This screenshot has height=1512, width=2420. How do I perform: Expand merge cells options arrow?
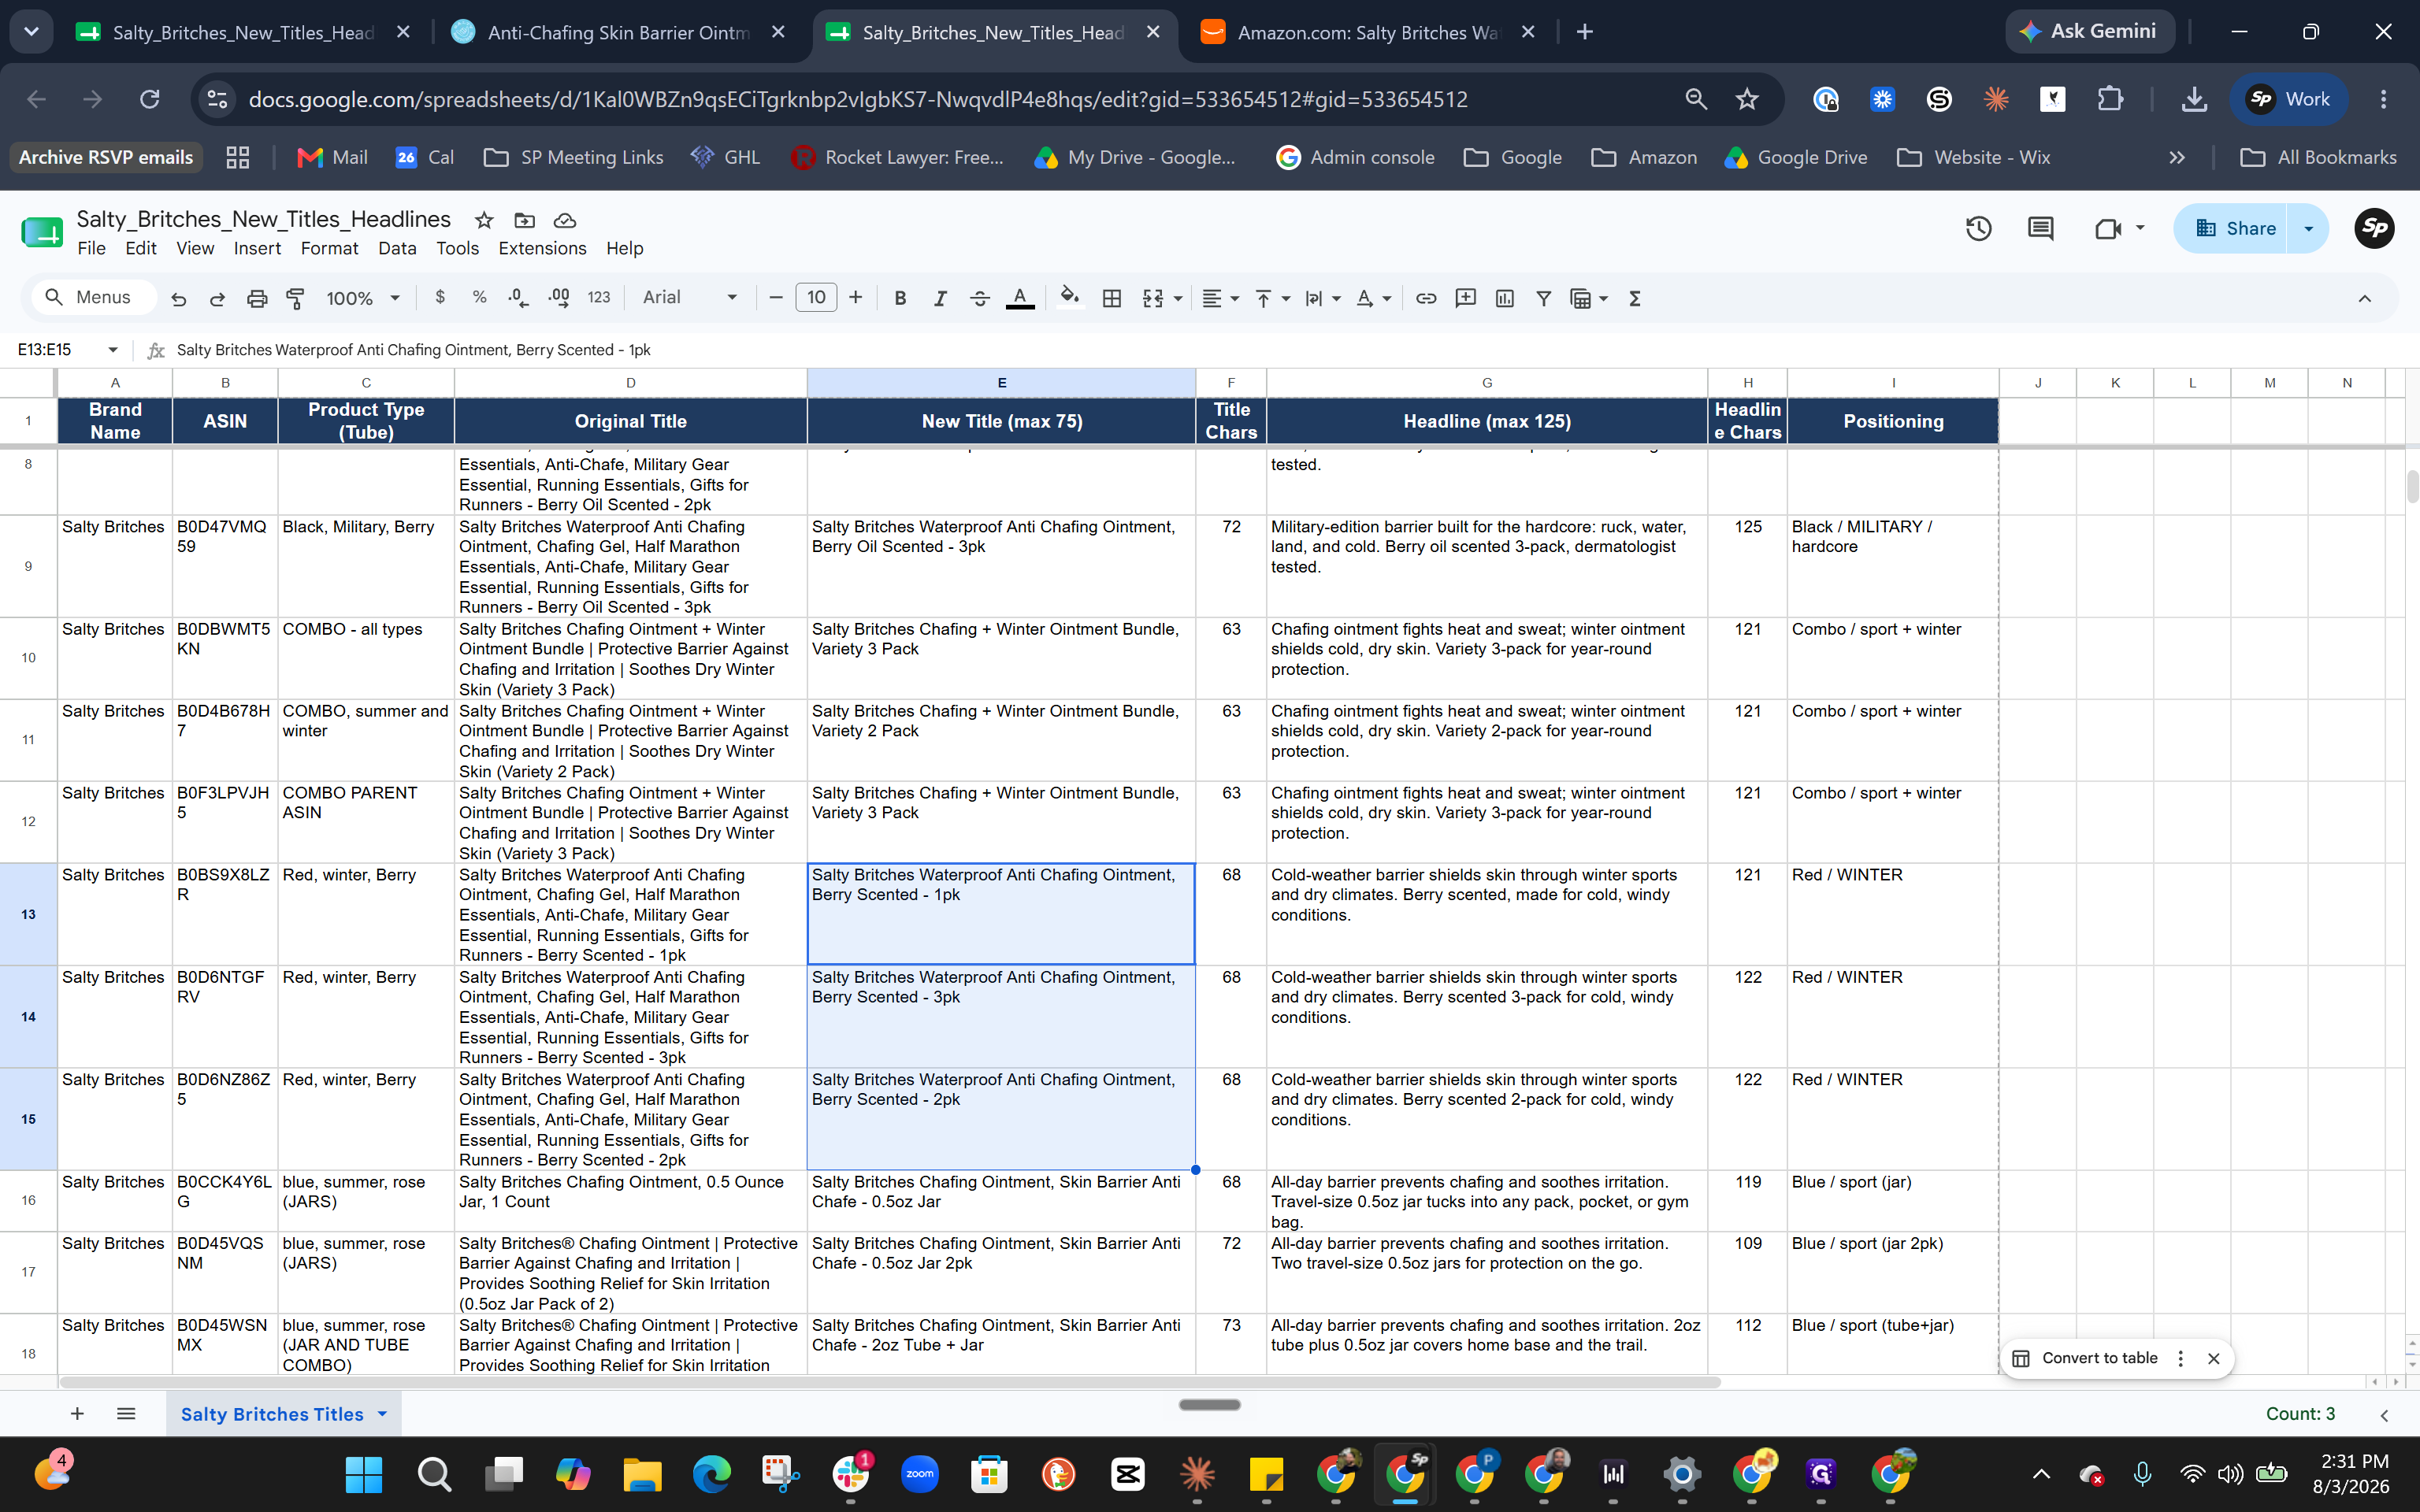(x=1178, y=298)
